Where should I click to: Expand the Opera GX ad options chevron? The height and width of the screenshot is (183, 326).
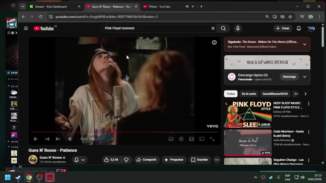[x=305, y=77]
